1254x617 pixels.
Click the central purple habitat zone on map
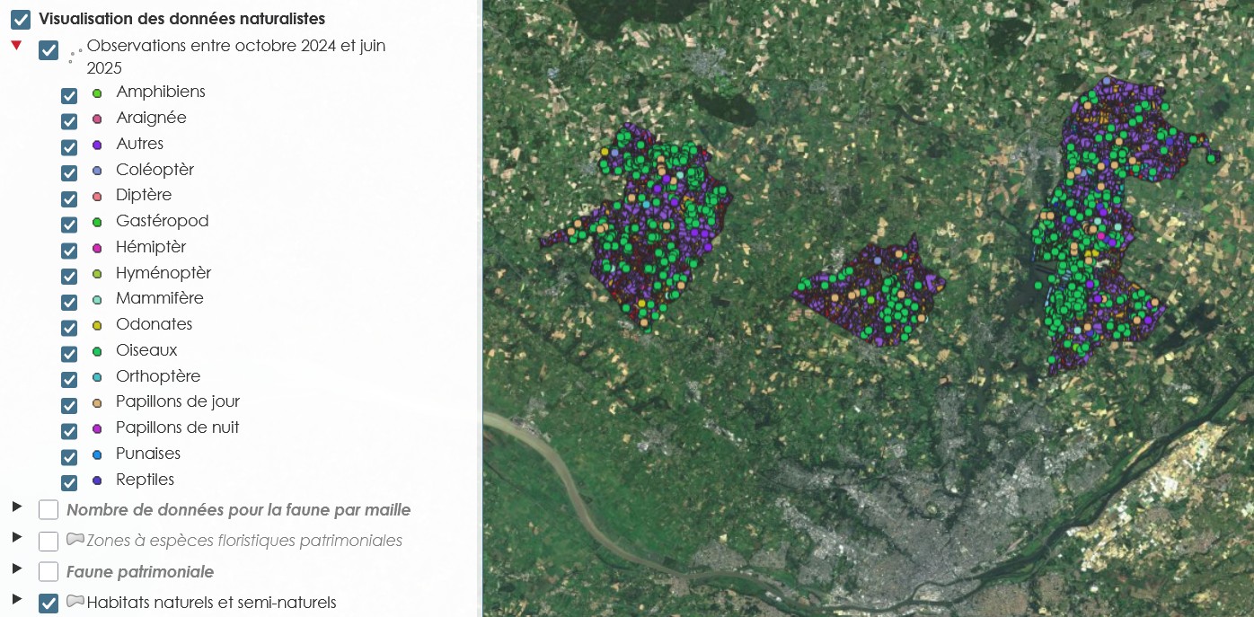point(870,292)
